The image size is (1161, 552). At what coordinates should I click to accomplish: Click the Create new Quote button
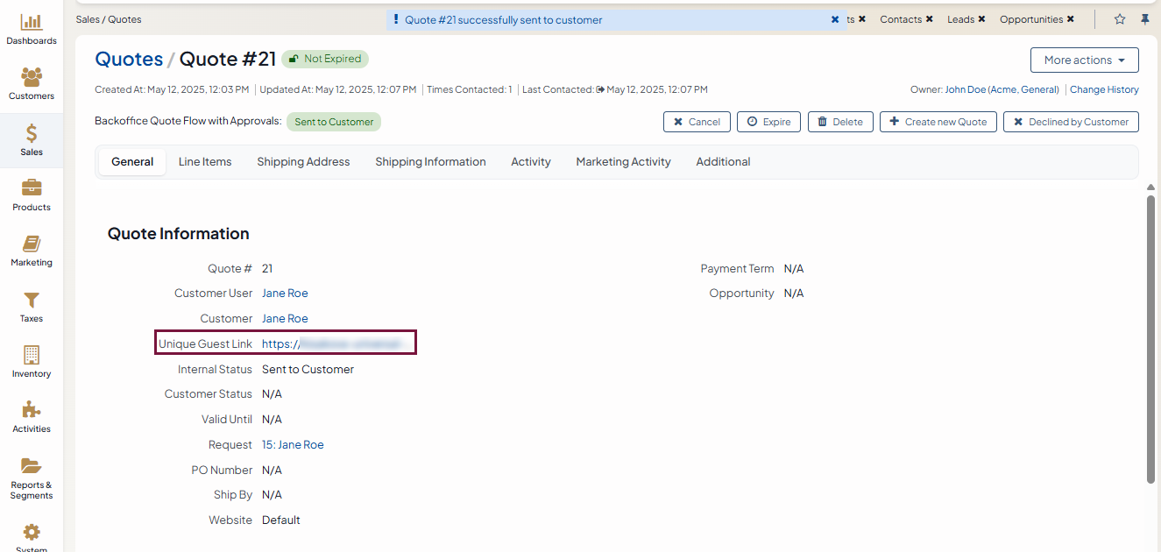click(938, 122)
